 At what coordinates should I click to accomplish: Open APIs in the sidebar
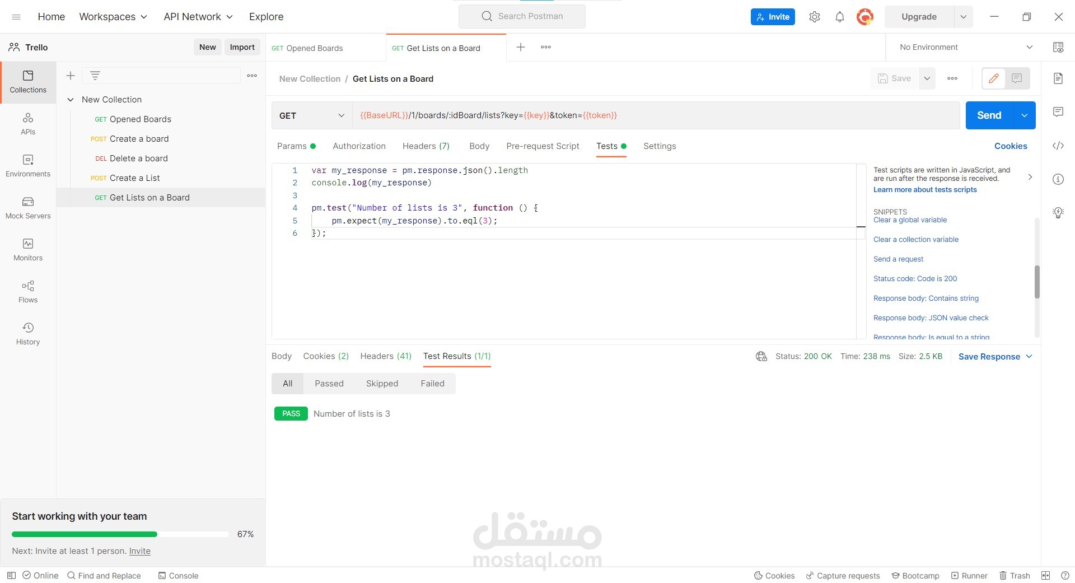point(28,124)
